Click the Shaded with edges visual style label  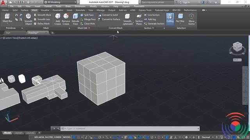(x=28, y=38)
